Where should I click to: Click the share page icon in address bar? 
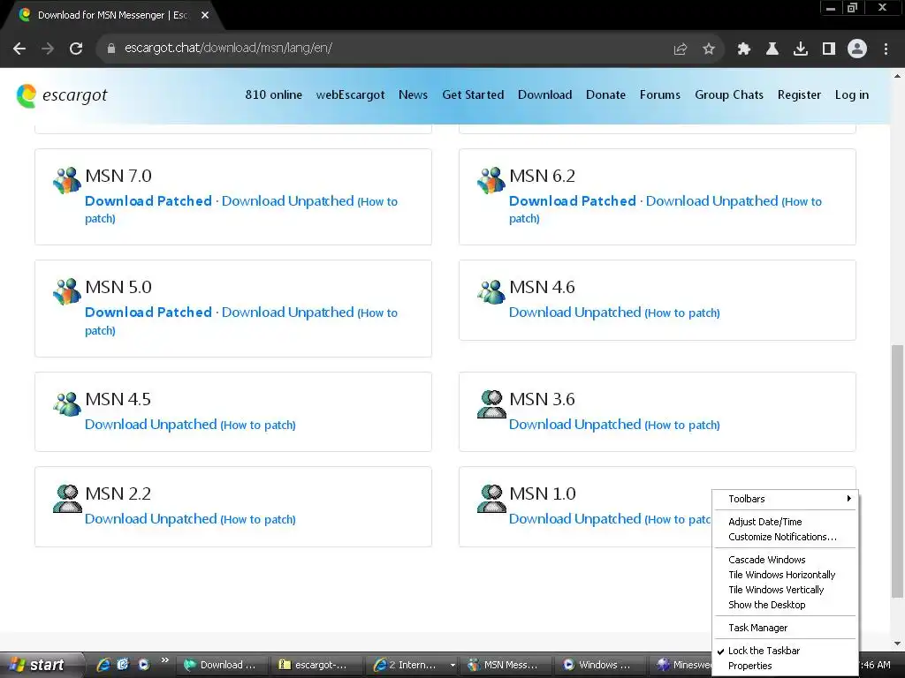click(681, 49)
